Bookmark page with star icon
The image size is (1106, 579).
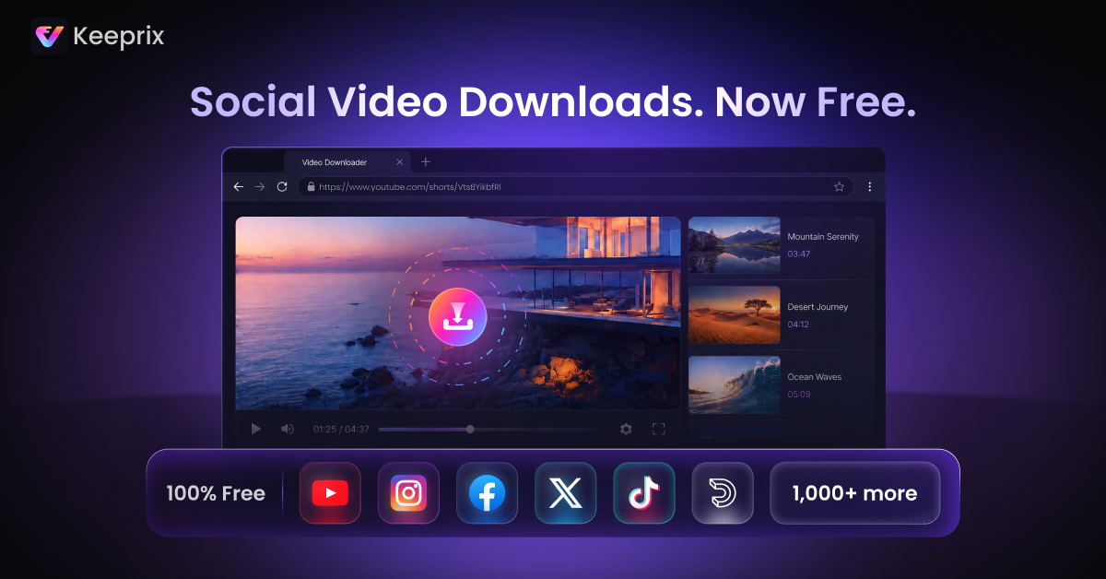[839, 186]
